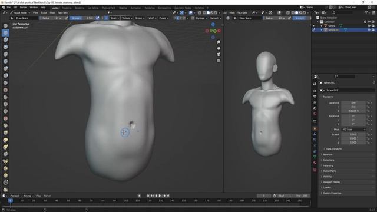
Task: Open the Render properties tab
Action: (315, 91)
